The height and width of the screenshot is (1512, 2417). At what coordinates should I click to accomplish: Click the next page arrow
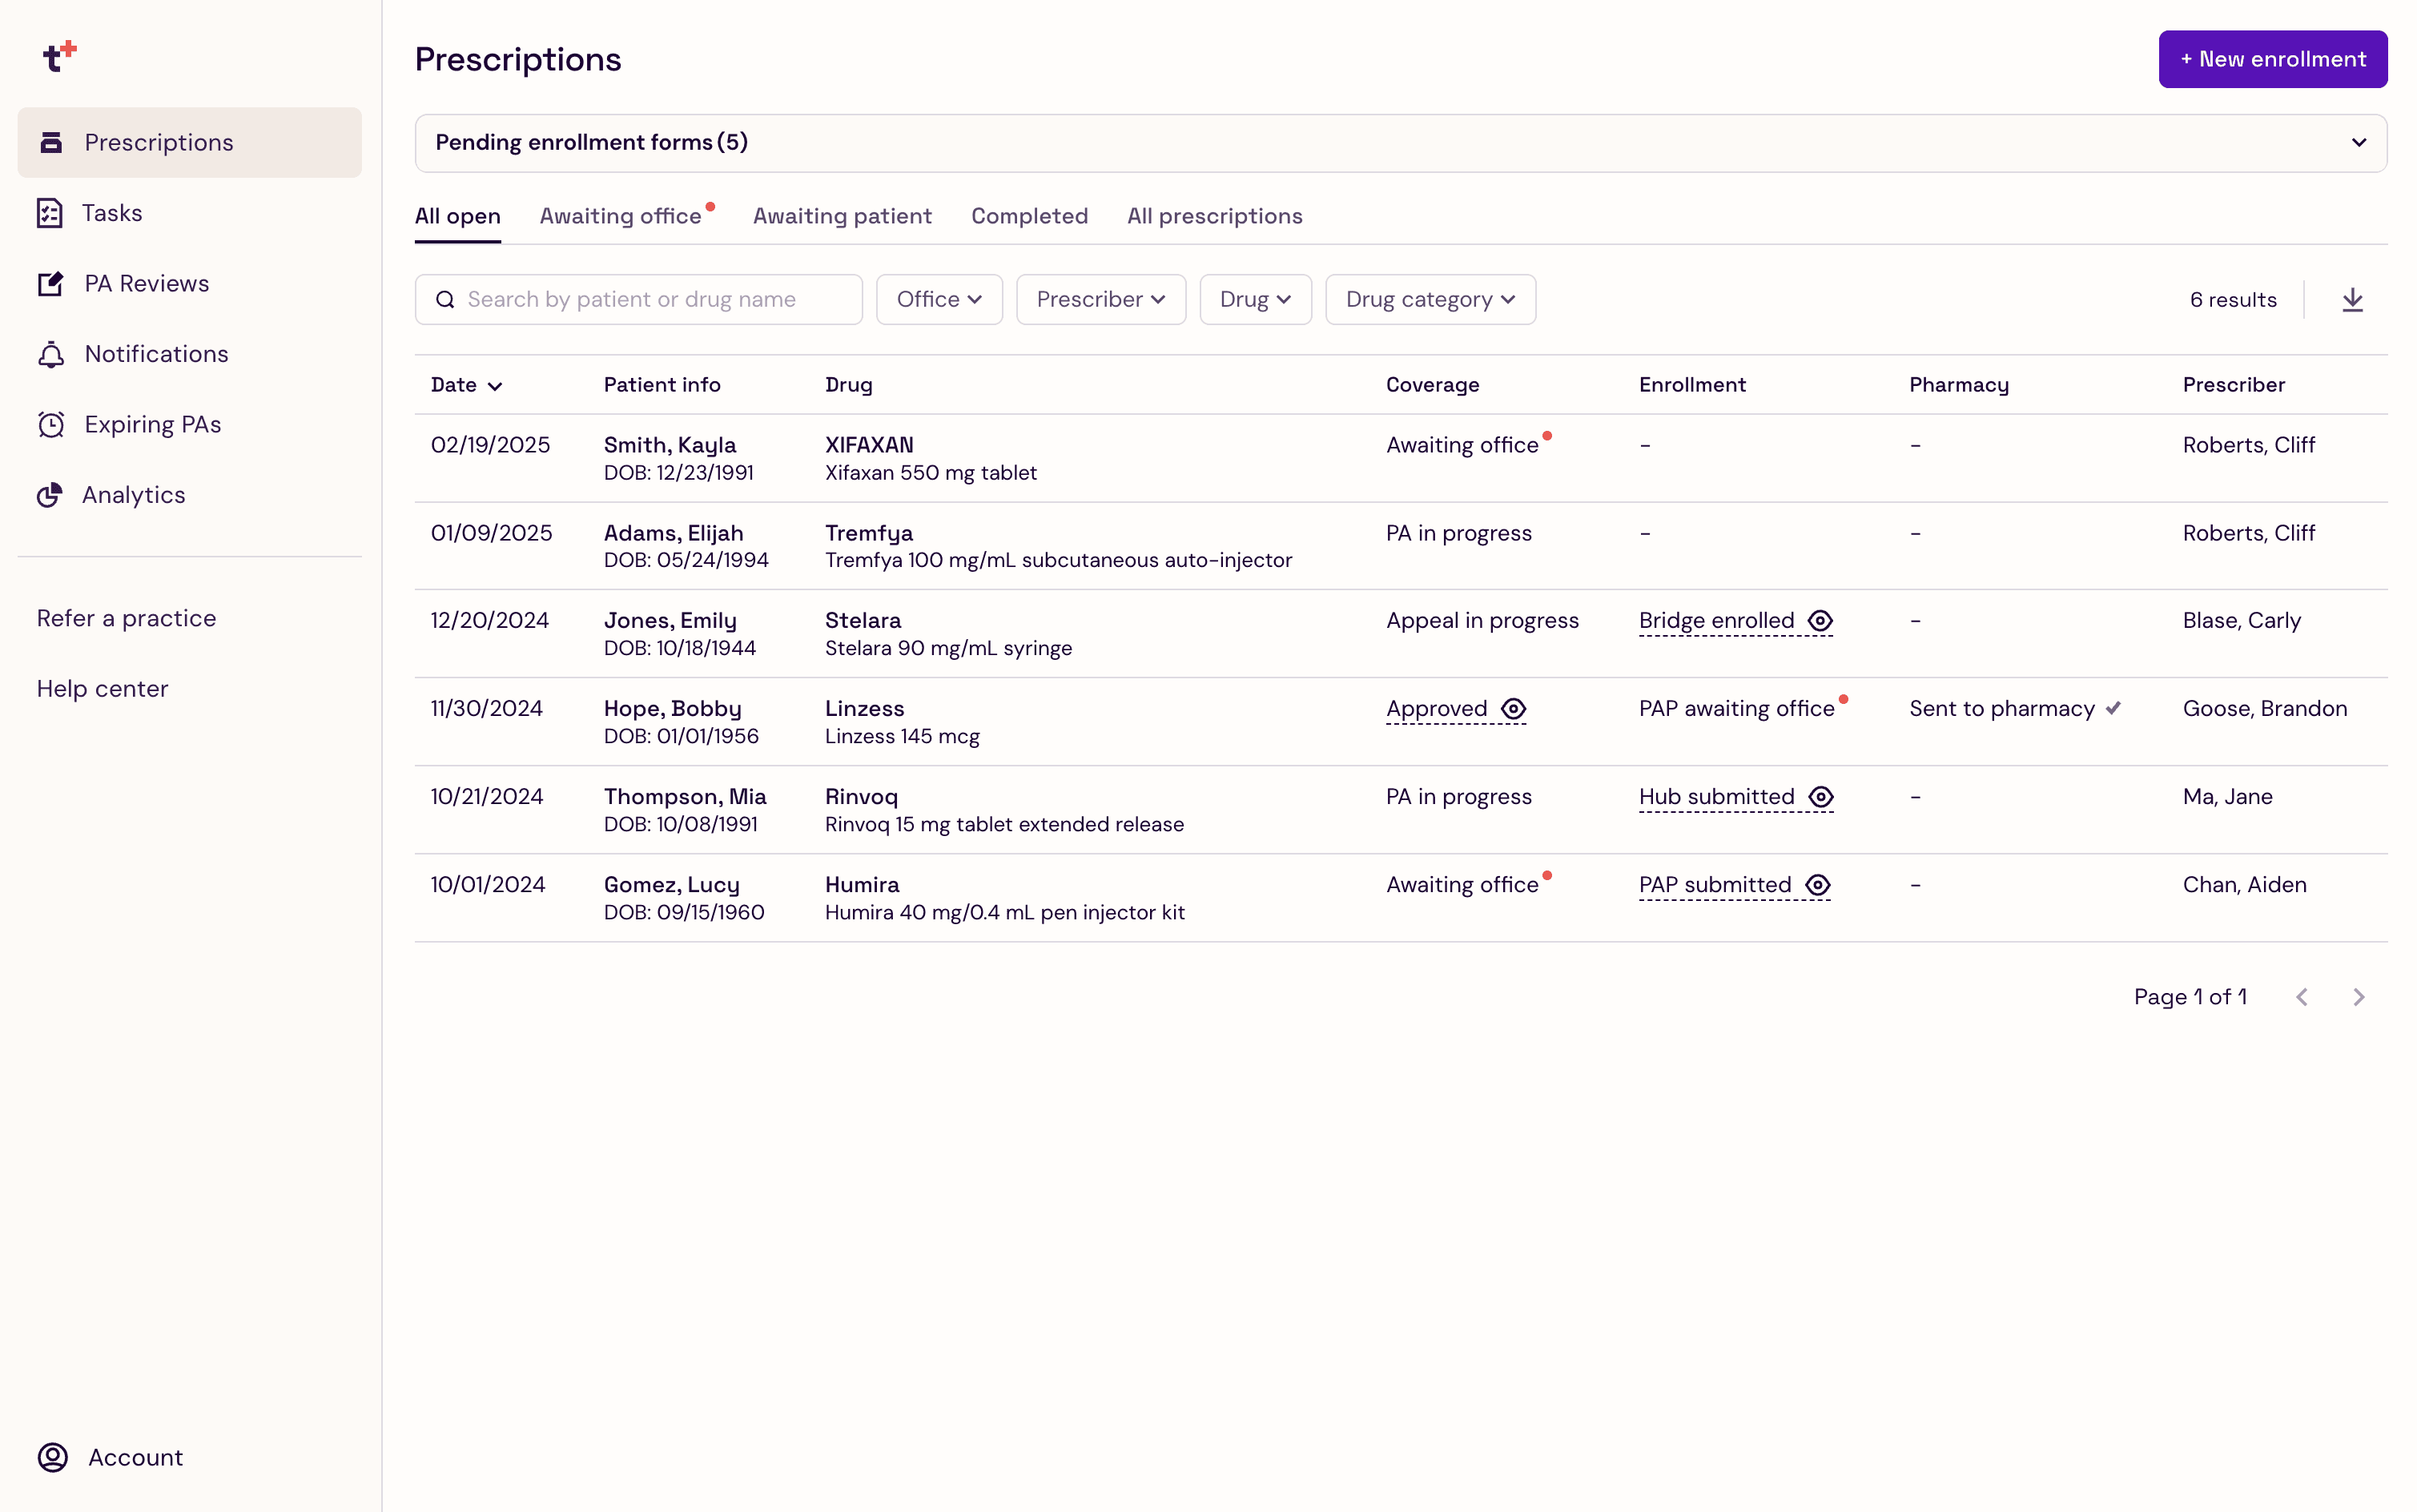[2358, 997]
